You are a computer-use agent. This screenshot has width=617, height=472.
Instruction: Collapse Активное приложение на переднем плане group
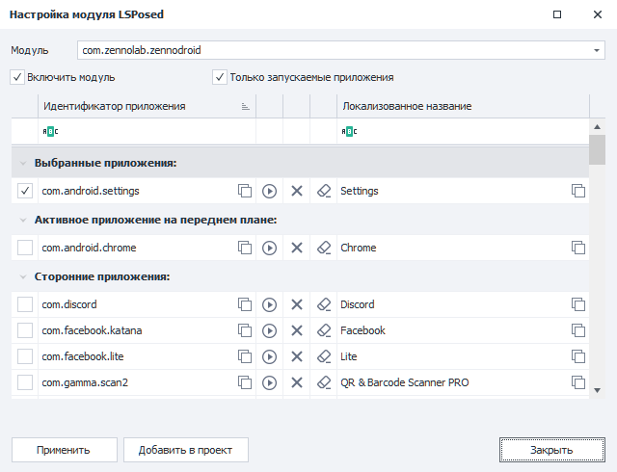point(23,220)
